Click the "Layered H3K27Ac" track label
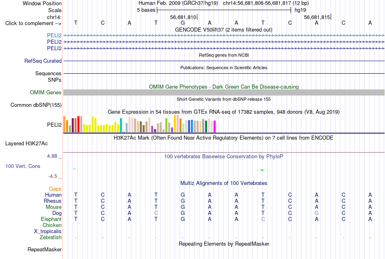 click(x=26, y=144)
